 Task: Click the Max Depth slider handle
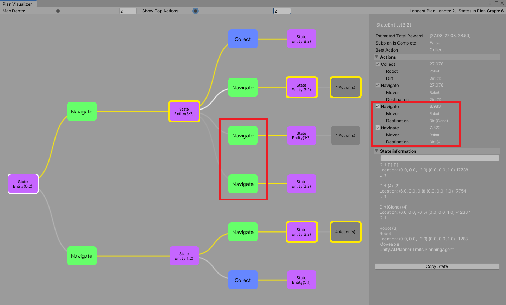point(58,11)
